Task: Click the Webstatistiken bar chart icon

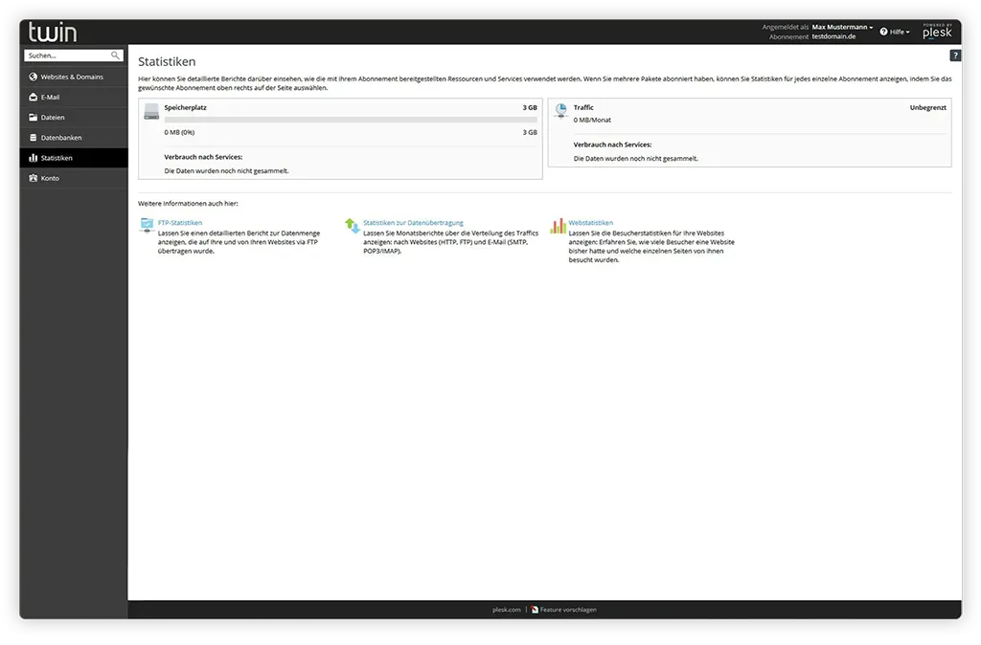Action: tap(559, 226)
